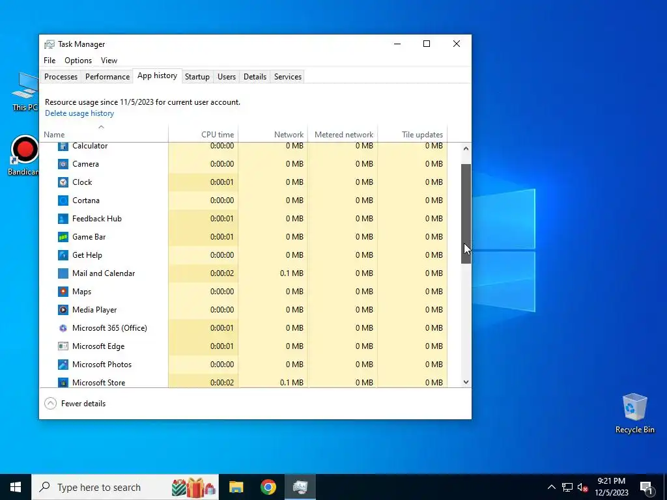
Task: Select the Microsoft 365 (Office) row name
Action: tap(109, 328)
